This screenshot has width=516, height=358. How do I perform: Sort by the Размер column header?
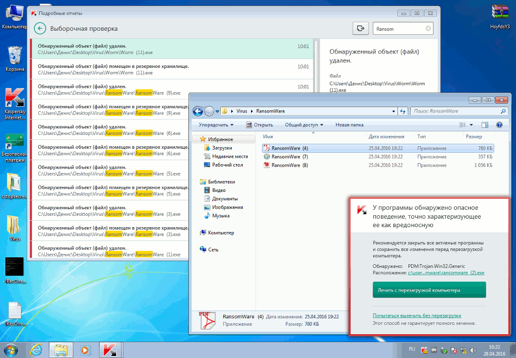point(478,136)
